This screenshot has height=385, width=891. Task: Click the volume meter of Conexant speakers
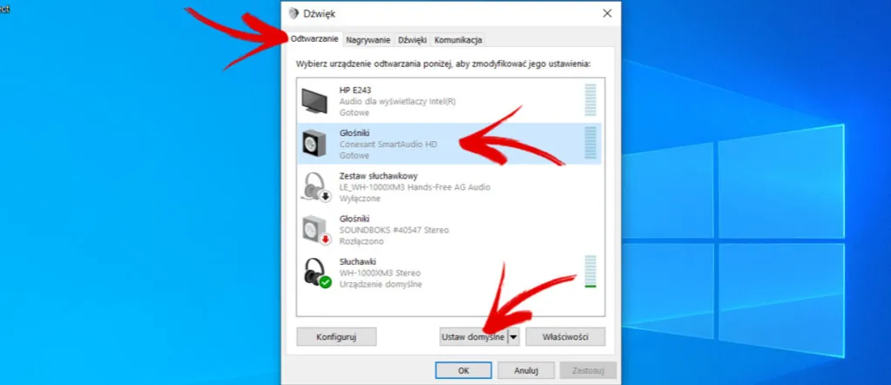pyautogui.click(x=591, y=143)
